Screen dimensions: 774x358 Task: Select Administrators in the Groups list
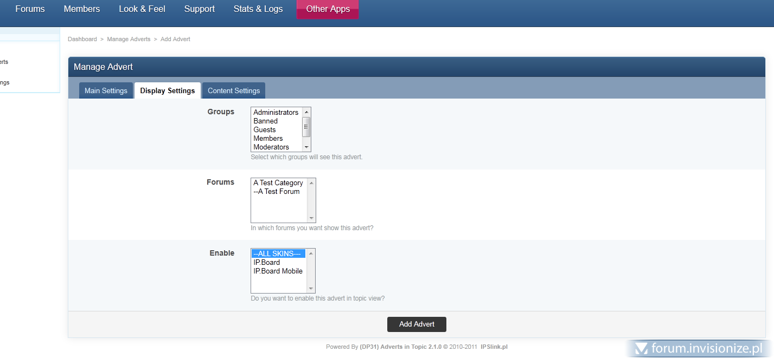[x=276, y=112]
